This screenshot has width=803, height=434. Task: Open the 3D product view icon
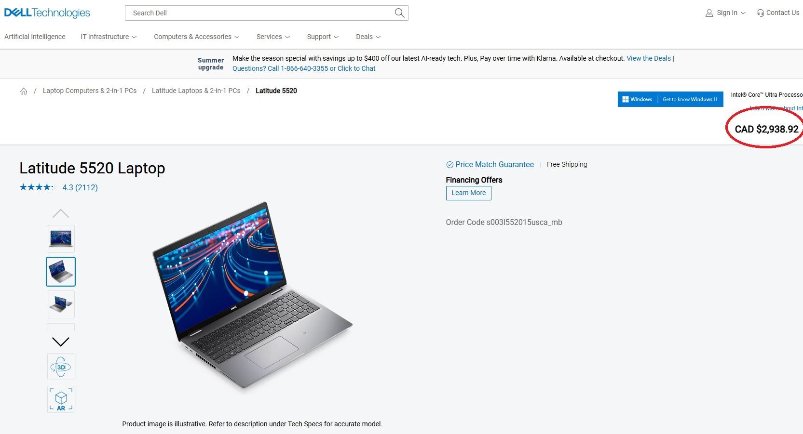[61, 367]
